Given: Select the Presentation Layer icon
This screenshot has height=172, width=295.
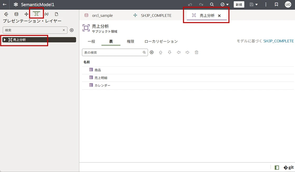Looking at the screenshot, I should tap(36, 14).
